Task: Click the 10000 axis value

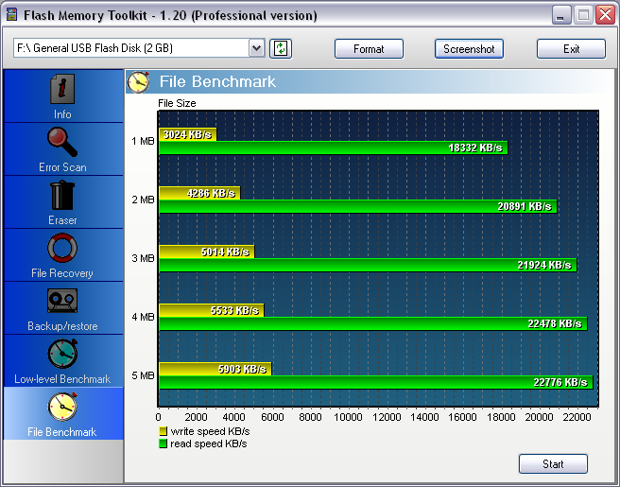Action: pos(348,417)
